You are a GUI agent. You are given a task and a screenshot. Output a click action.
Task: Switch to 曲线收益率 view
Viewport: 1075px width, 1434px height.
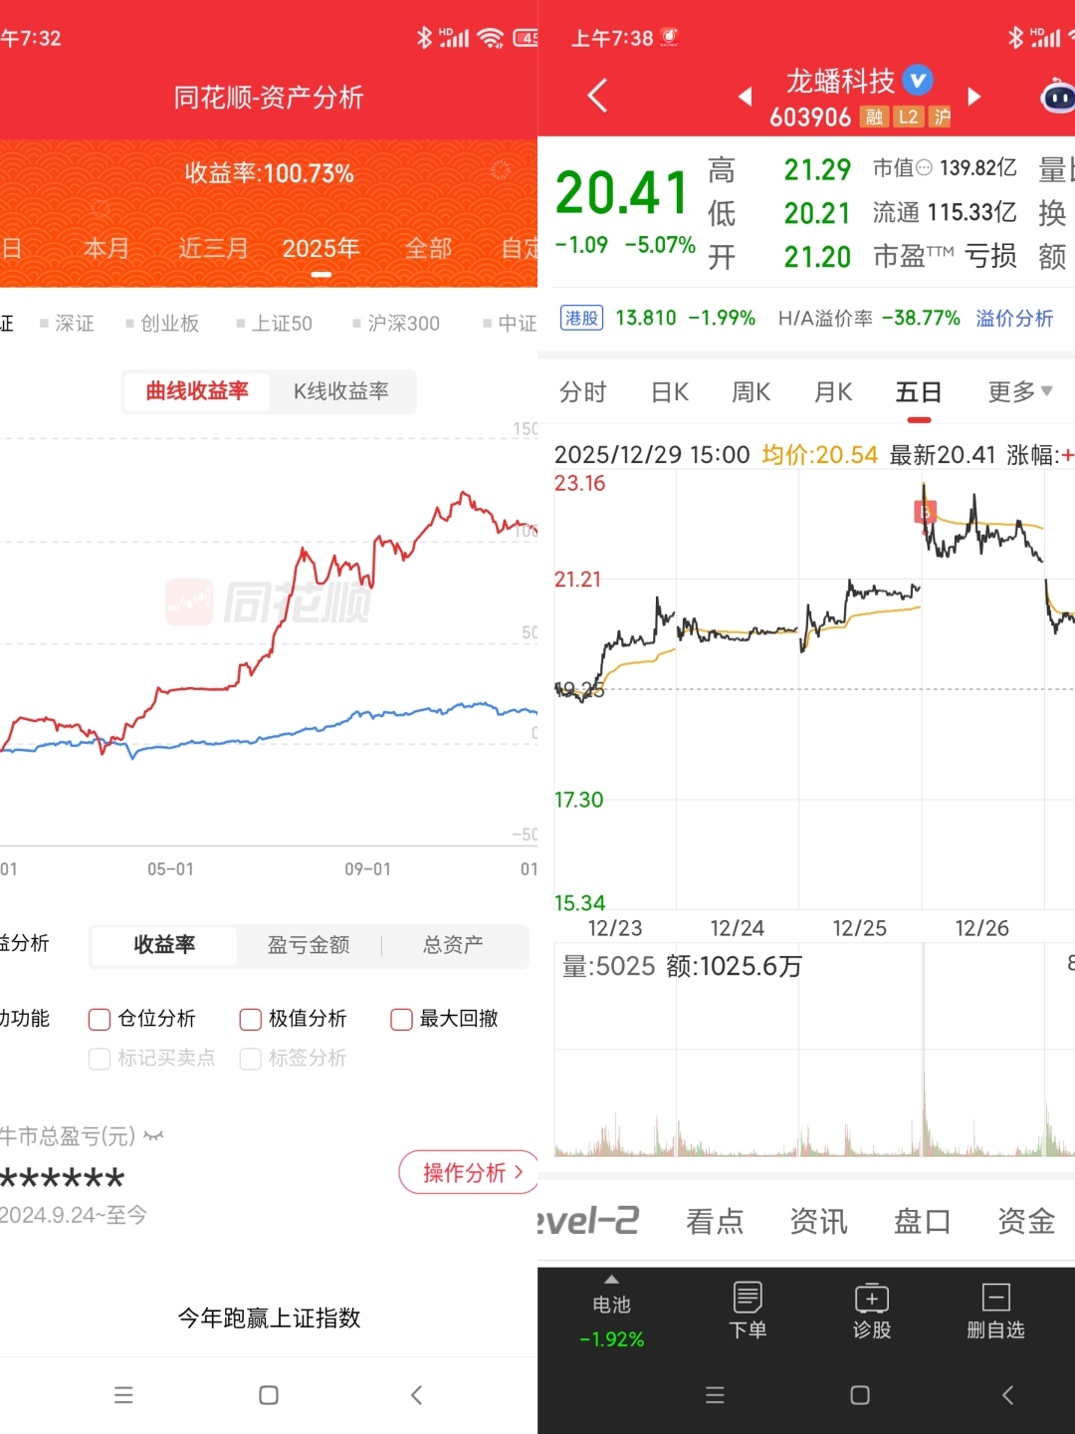pos(197,391)
